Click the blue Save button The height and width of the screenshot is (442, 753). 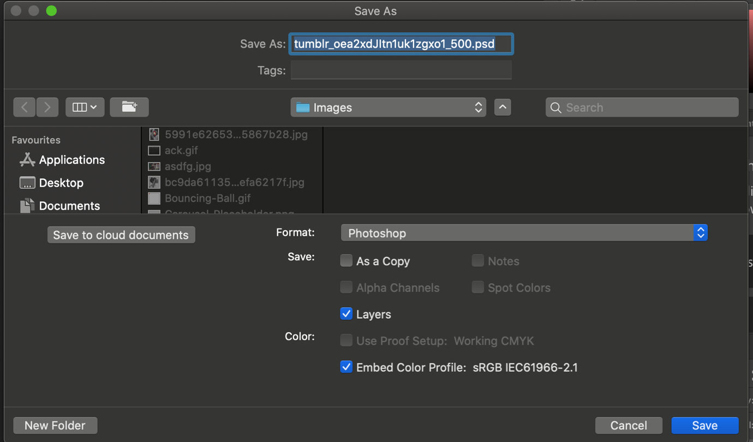[x=705, y=425]
